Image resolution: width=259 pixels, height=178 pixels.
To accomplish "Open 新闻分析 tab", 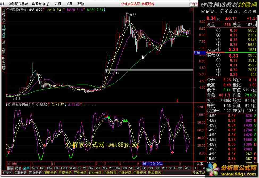I will click(36, 172).
